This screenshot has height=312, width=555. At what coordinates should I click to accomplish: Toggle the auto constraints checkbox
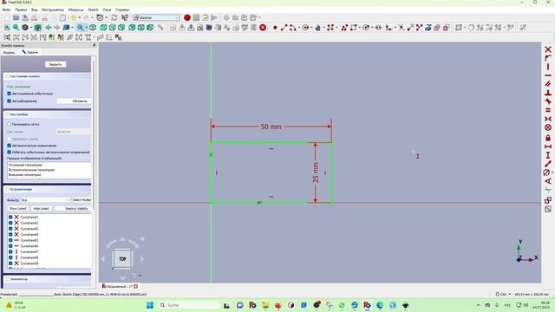(10, 146)
